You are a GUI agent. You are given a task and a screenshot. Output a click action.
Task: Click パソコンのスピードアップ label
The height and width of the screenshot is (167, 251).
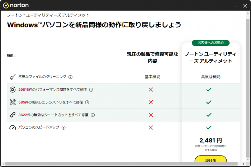pyautogui.click(x=39, y=128)
